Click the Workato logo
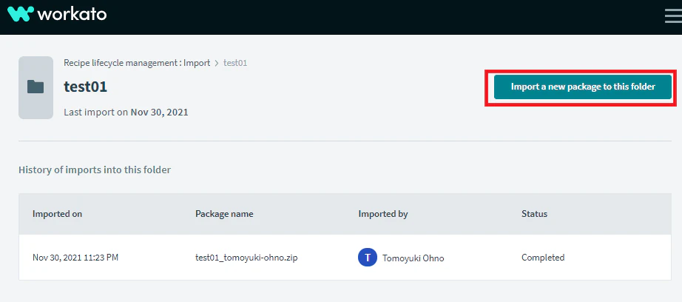The height and width of the screenshot is (302, 682). (57, 14)
